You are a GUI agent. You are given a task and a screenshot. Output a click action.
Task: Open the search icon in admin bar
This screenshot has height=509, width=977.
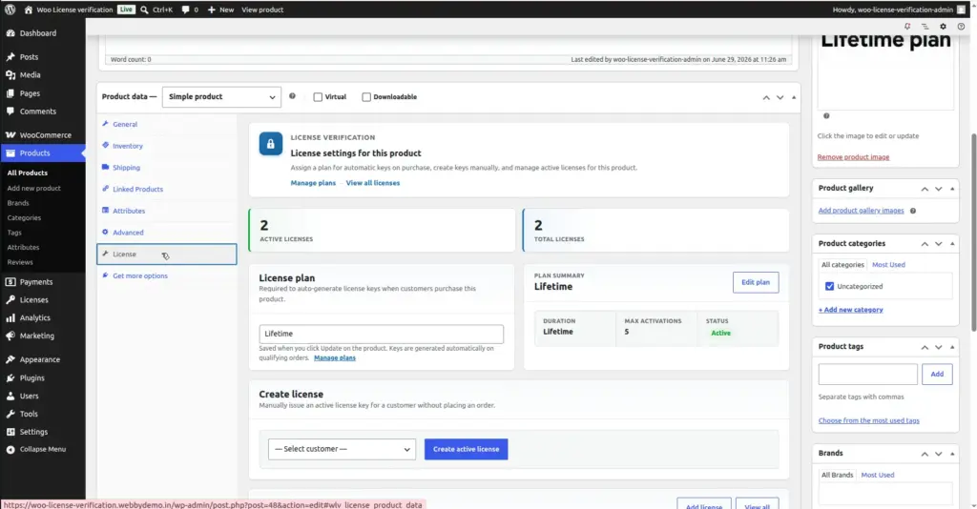(x=145, y=10)
